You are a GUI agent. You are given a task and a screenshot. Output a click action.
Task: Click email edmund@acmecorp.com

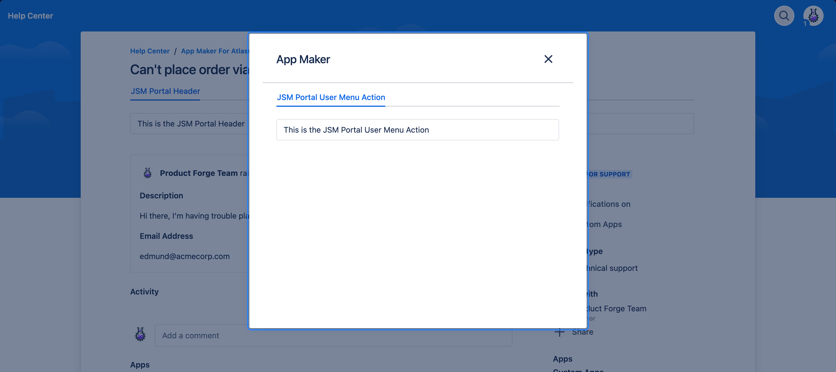pyautogui.click(x=184, y=256)
